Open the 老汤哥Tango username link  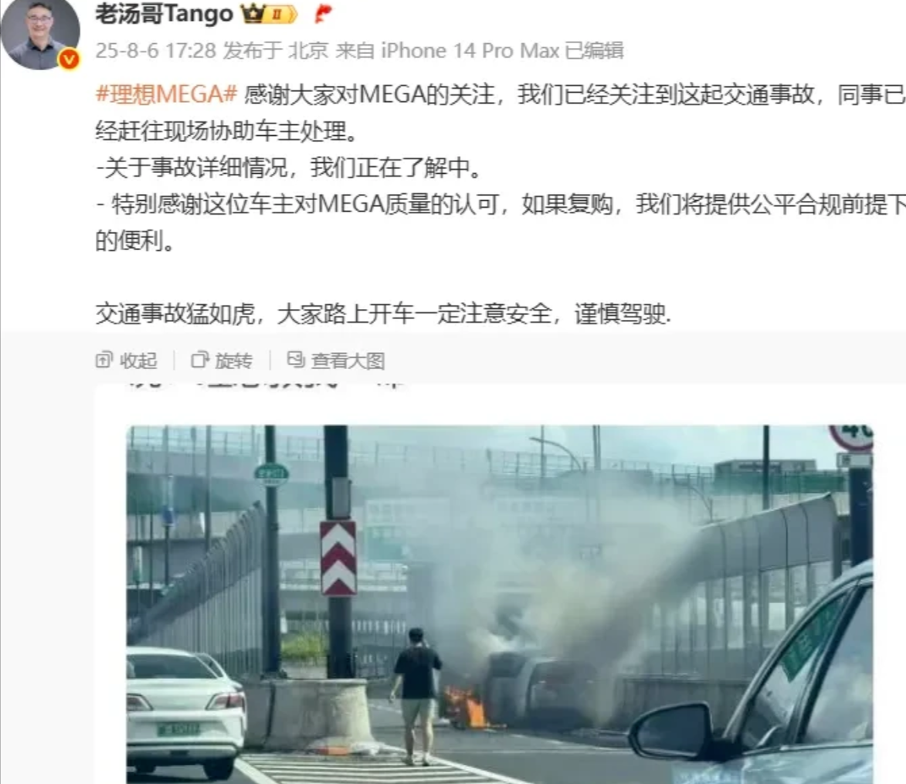(x=164, y=14)
